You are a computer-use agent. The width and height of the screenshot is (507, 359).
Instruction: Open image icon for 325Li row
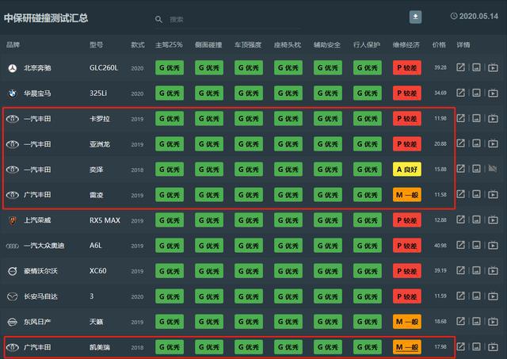(476, 93)
